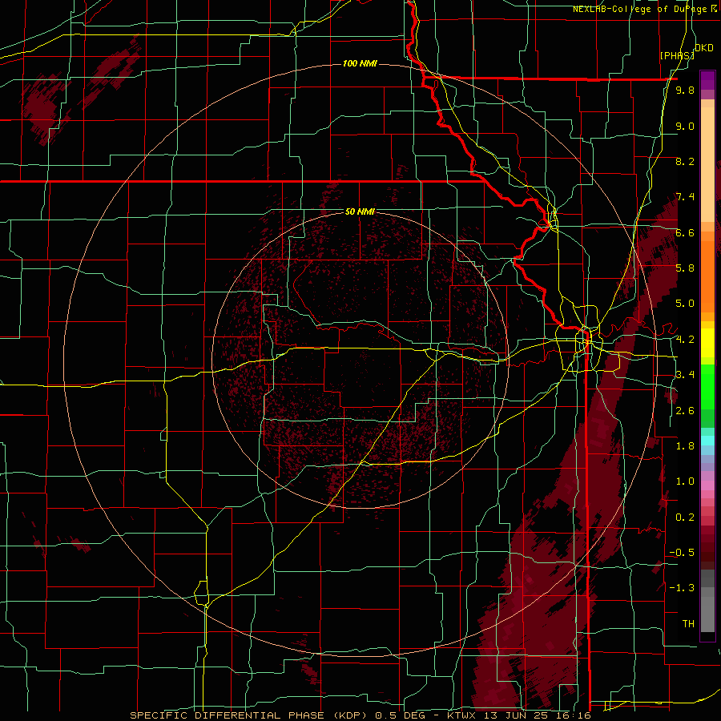
Task: Click the -1.3 value on the color scale
Action: point(682,588)
